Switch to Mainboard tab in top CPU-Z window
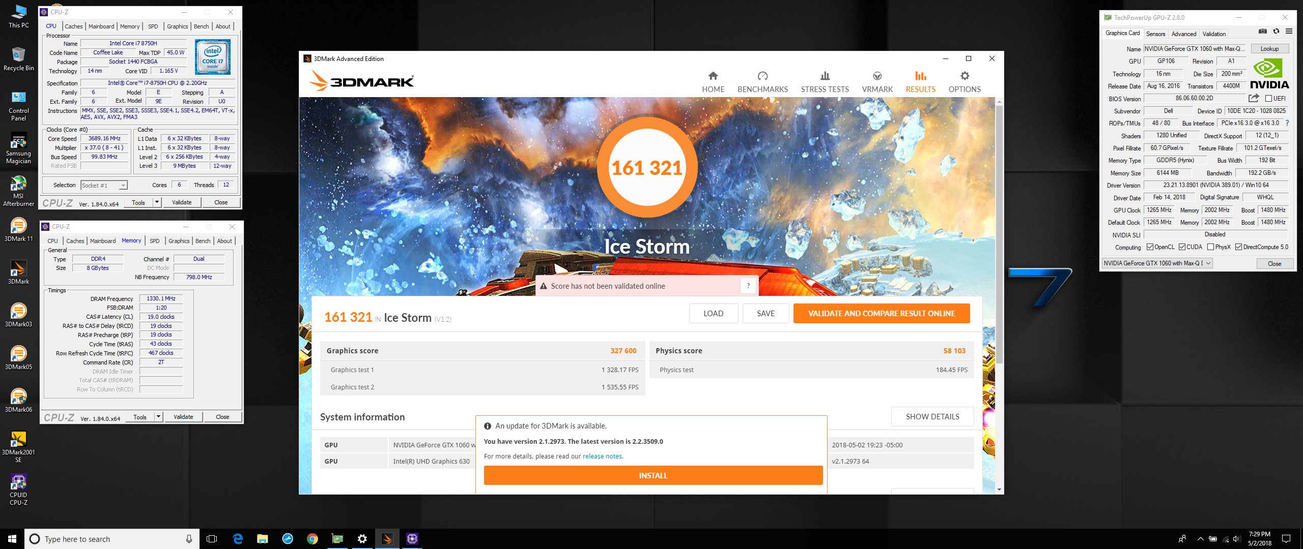Screen dimensions: 1303x549 point(101,26)
